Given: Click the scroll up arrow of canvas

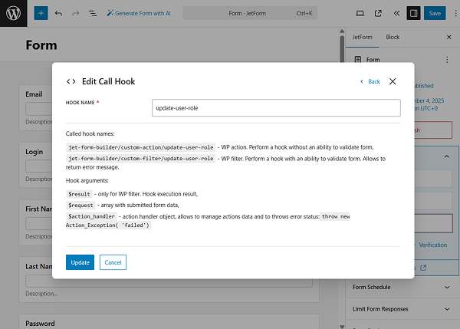Looking at the screenshot, I should (x=342, y=31).
